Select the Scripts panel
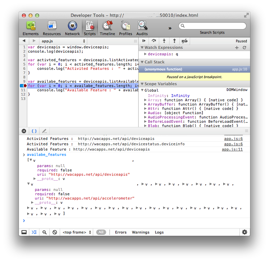Viewport: 269px width, 262px height. [90, 28]
